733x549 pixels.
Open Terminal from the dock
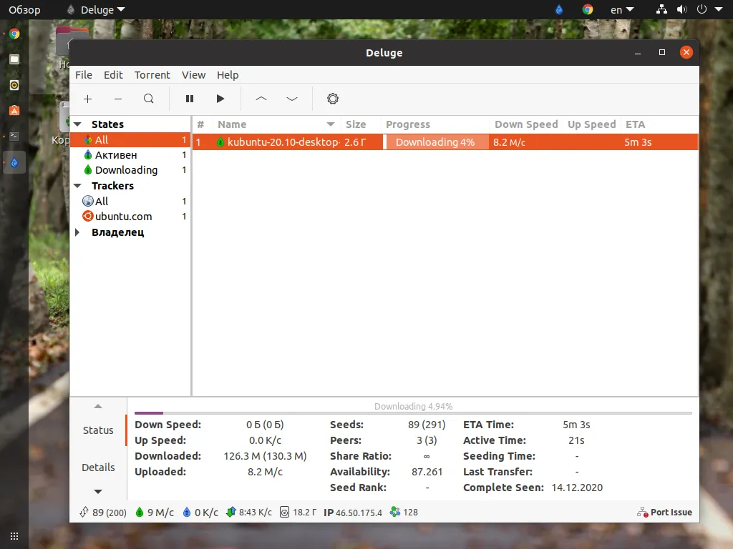[14, 137]
